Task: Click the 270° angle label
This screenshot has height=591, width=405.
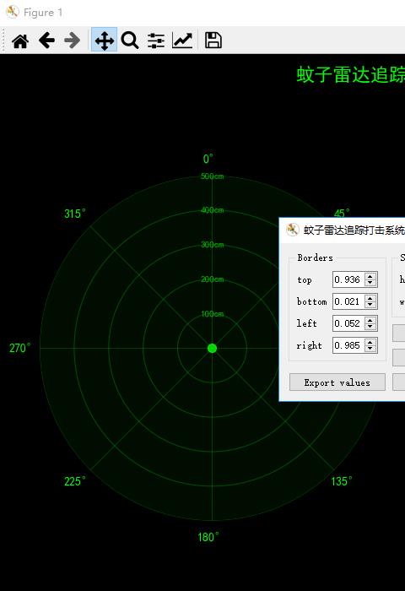Action: click(x=19, y=348)
